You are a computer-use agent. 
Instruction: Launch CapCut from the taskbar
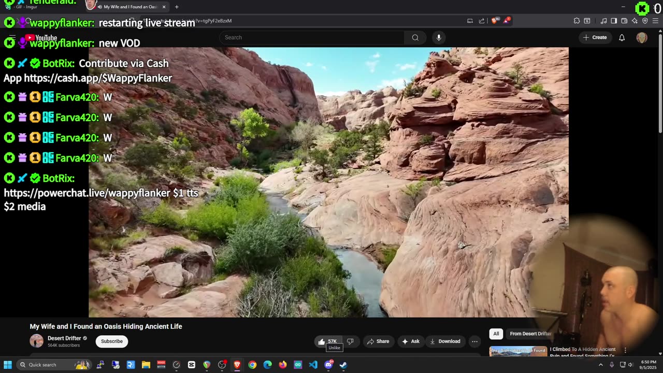click(192, 365)
